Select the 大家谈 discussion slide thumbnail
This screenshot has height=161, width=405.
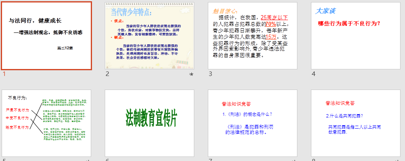pyautogui.click(x=356, y=36)
